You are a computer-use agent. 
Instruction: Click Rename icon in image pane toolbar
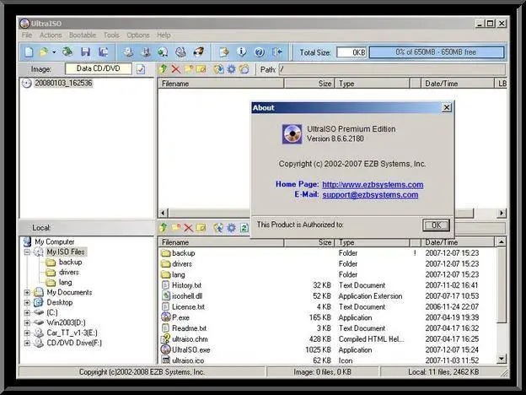coord(201,69)
